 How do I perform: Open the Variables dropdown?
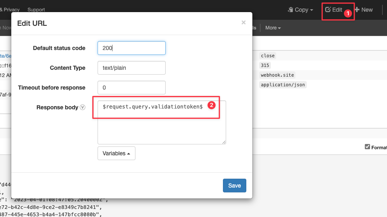[116, 153]
